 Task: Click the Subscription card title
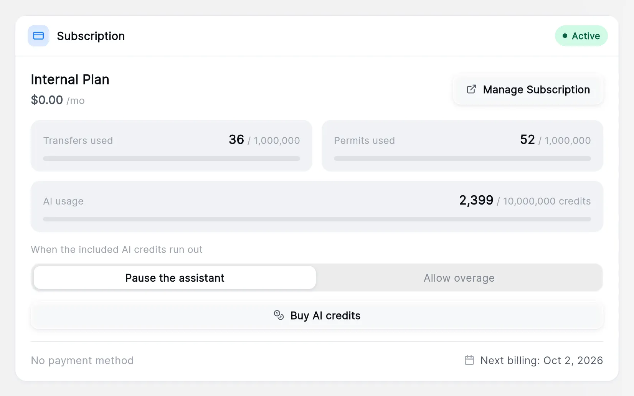pos(91,36)
